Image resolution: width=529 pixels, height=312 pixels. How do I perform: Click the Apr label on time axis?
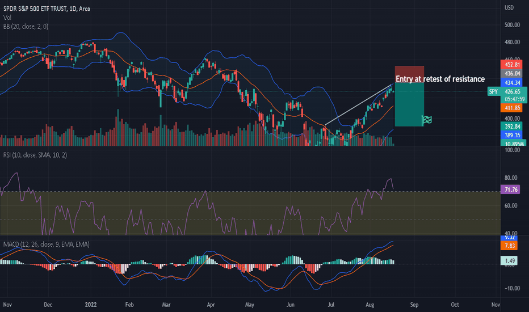pyautogui.click(x=211, y=305)
